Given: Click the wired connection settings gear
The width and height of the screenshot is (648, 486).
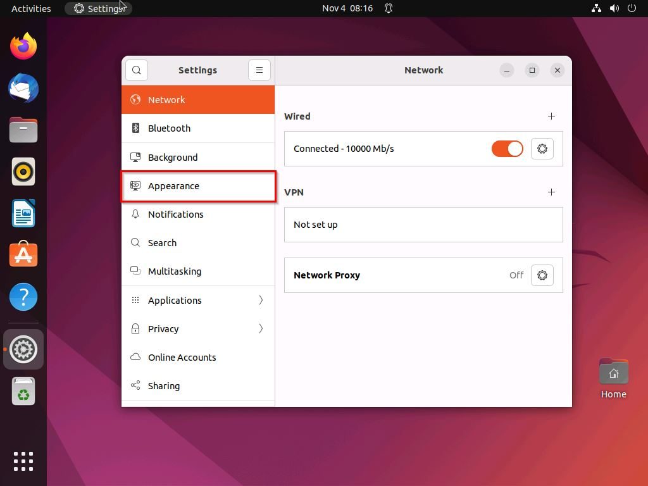Looking at the screenshot, I should coord(542,149).
